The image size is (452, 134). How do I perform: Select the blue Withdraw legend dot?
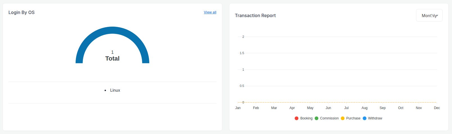coord(365,118)
